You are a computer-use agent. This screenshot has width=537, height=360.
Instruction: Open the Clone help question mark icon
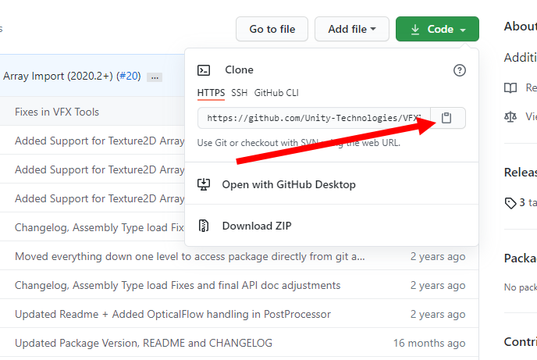[459, 70]
